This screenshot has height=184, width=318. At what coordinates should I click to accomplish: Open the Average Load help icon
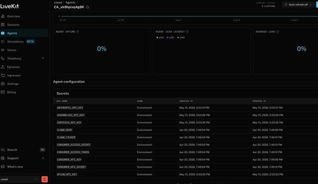pos(278,32)
